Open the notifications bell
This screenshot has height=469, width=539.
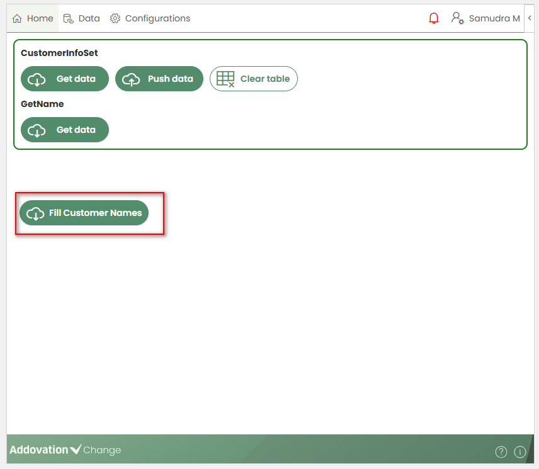point(433,18)
